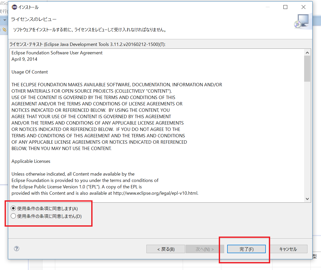Select the '使用条件の条項に同意しません' radio button
Screen dimensions: 321x270
[x=13, y=216]
